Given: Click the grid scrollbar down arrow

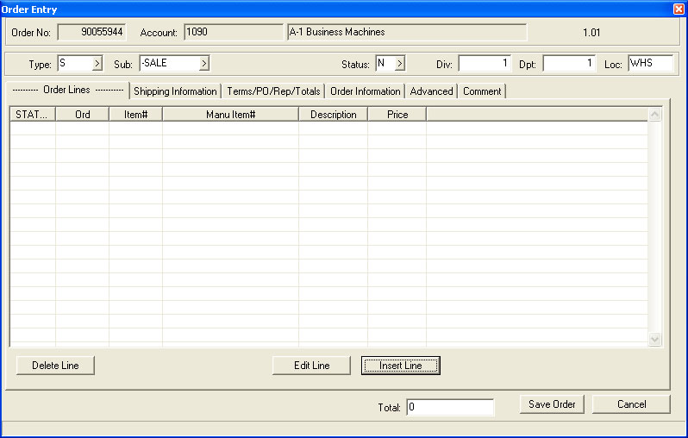Looking at the screenshot, I should [x=654, y=339].
